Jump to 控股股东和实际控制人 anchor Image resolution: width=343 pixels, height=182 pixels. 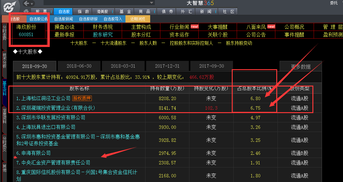[x=191, y=43]
